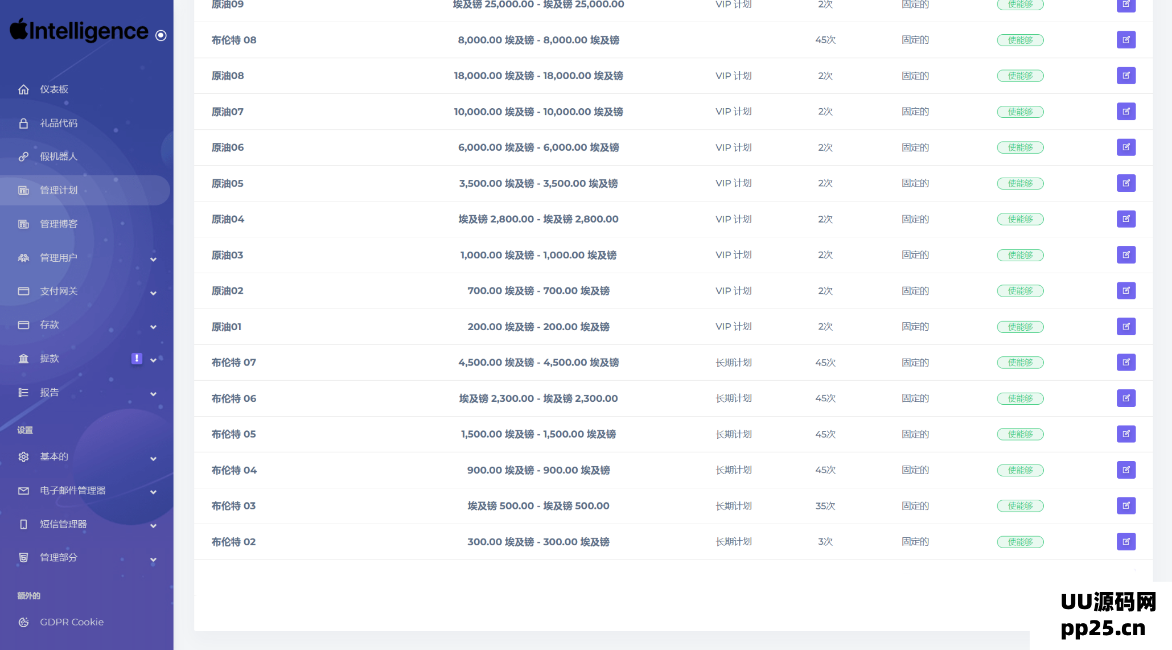Expand the 支付网关 submenu chevron
1172x650 pixels.
pyautogui.click(x=153, y=293)
